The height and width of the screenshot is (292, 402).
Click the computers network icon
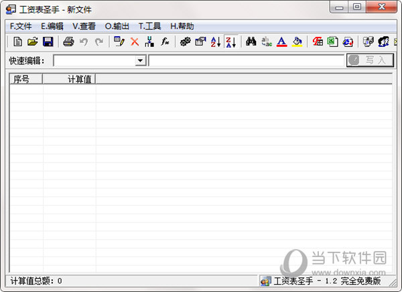pyautogui.click(x=368, y=42)
